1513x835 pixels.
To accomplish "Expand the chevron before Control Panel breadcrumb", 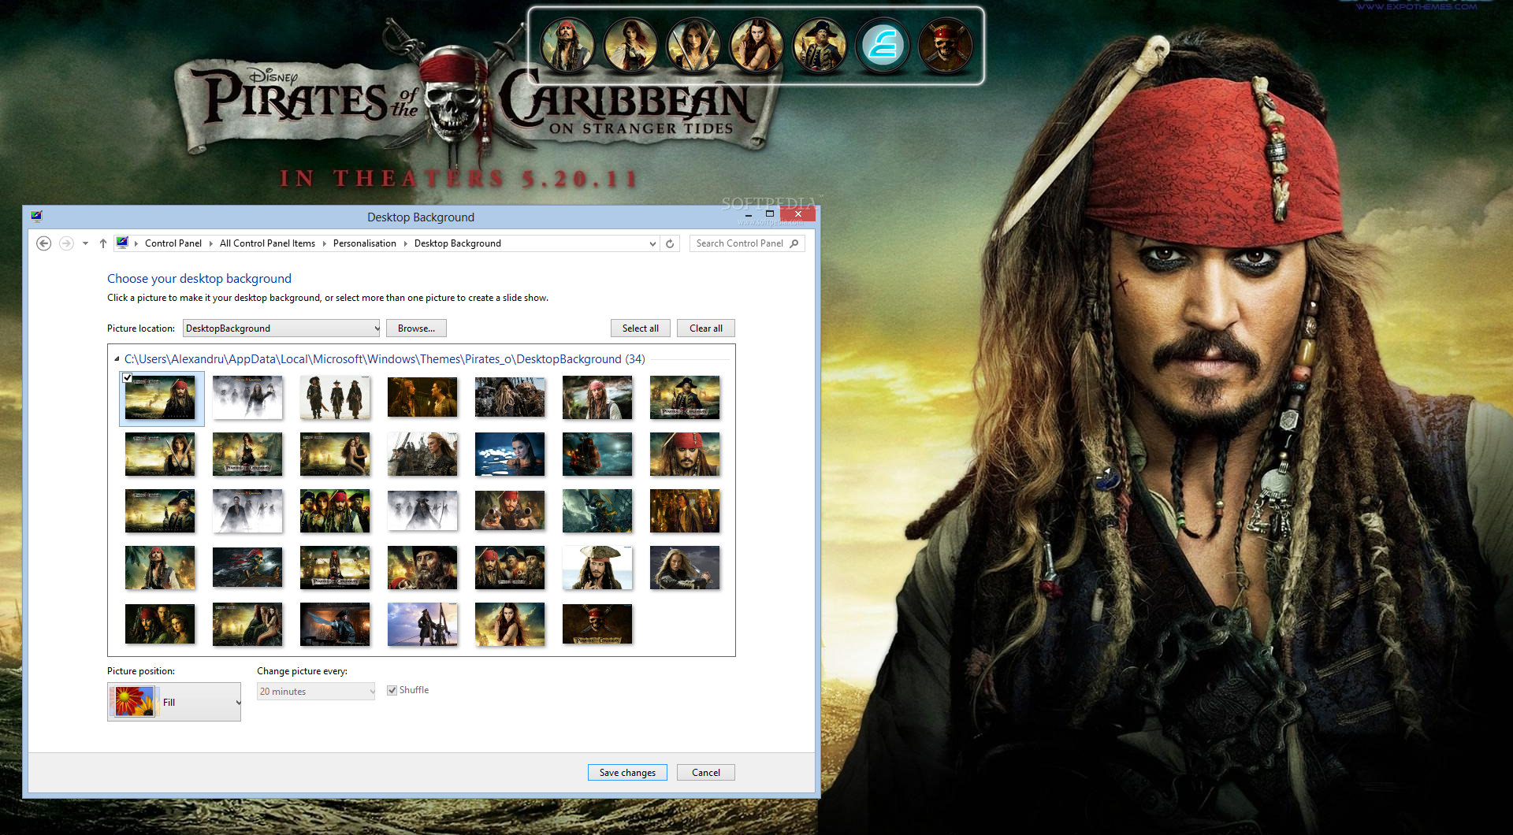I will pos(136,243).
